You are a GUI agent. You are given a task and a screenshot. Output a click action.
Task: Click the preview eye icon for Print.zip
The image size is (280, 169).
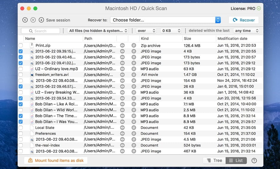[122, 45]
